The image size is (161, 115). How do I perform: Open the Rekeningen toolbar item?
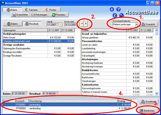tap(40, 15)
